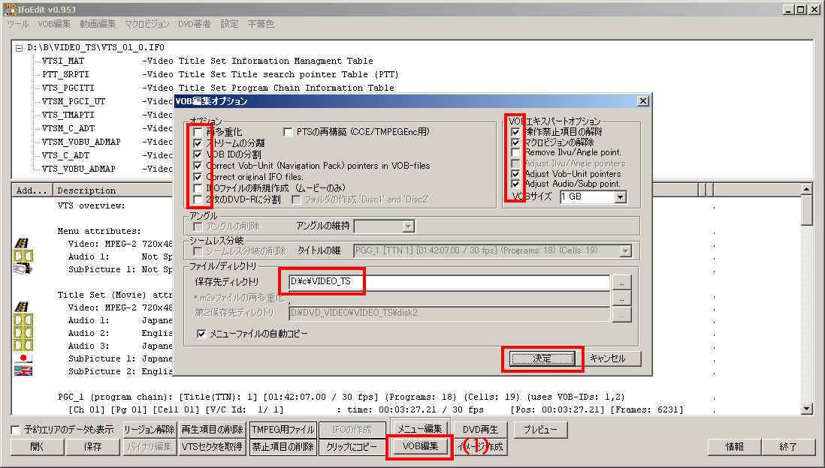Click the Menu attributes Audio 1 speaker icon

(x=23, y=256)
